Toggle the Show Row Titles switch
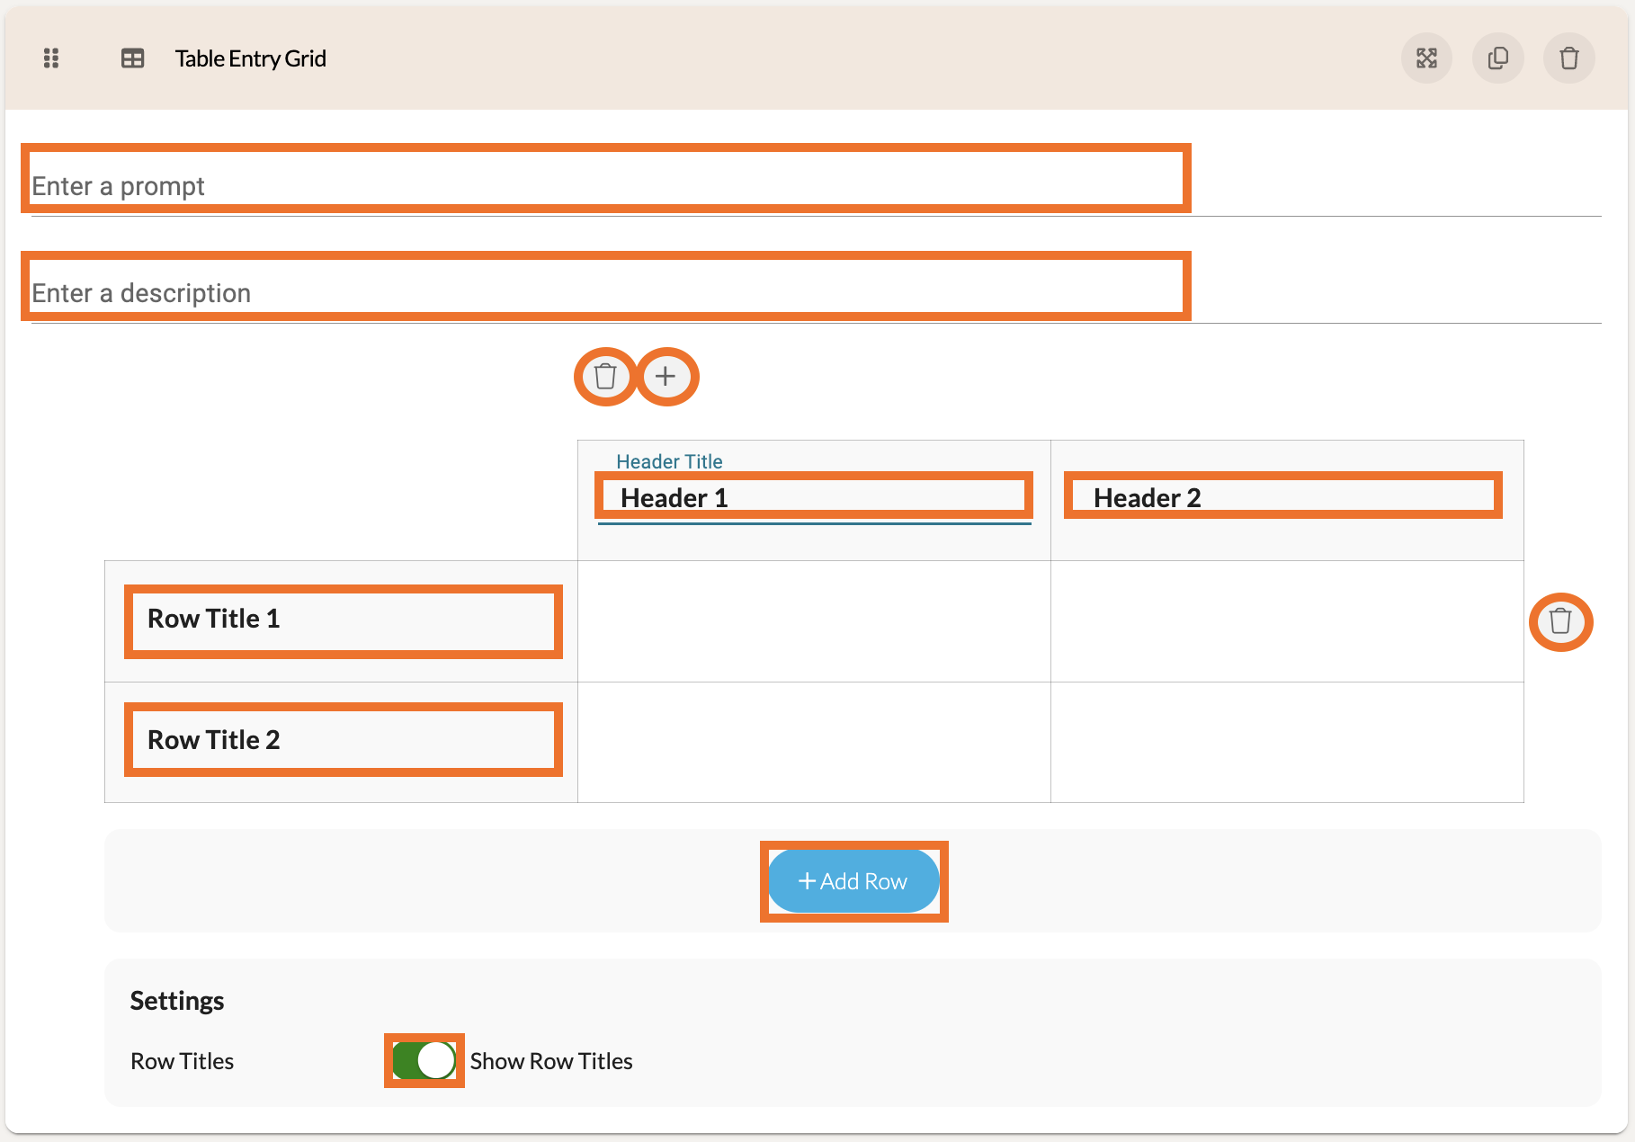 pos(424,1060)
